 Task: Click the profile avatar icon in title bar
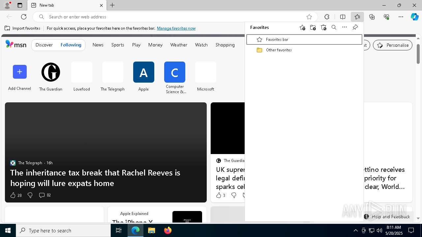[7, 5]
